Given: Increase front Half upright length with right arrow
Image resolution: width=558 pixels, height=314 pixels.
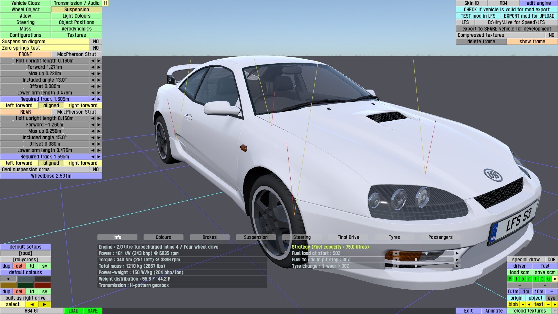Looking at the screenshot, I should pos(99,61).
